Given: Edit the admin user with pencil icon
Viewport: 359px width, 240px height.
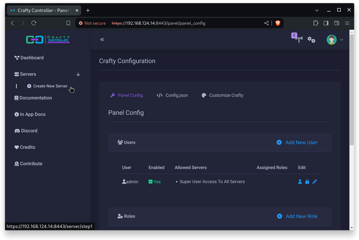Looking at the screenshot, I should click(315, 182).
